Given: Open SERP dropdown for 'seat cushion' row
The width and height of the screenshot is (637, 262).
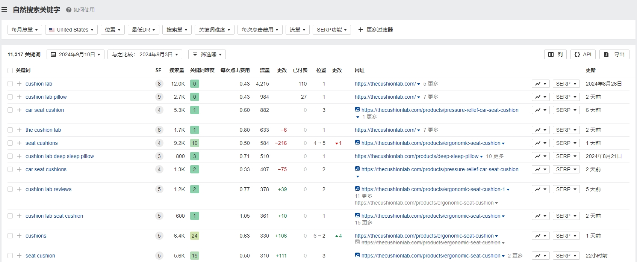Looking at the screenshot, I should coord(566,256).
